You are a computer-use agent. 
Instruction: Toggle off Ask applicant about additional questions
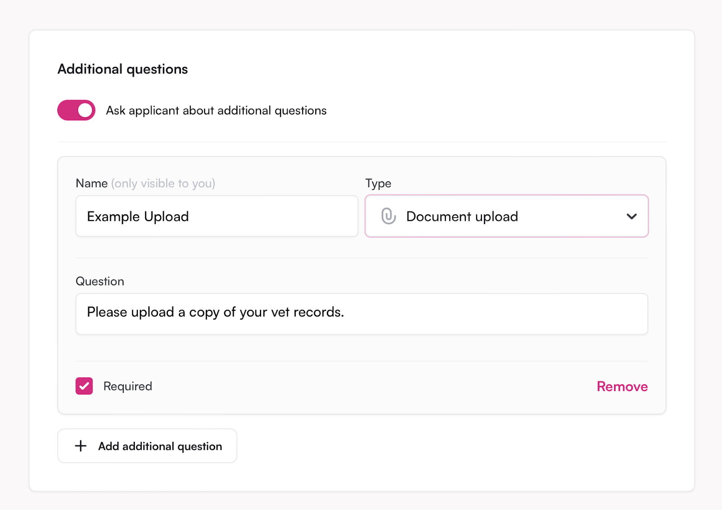point(76,110)
